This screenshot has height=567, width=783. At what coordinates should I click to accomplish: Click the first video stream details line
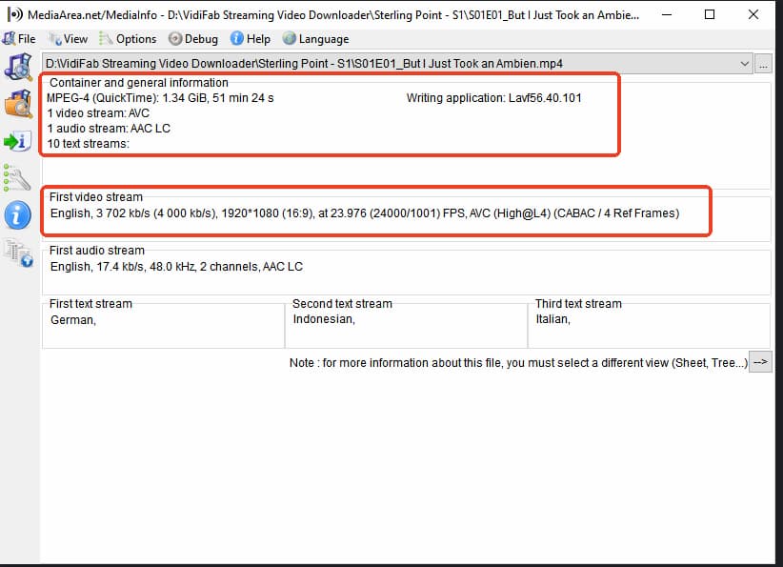point(365,213)
